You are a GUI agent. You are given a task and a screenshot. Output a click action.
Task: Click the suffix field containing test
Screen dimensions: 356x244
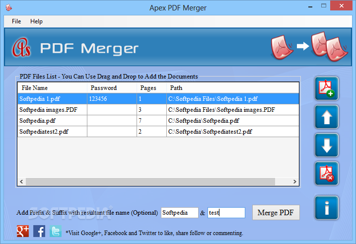point(226,213)
